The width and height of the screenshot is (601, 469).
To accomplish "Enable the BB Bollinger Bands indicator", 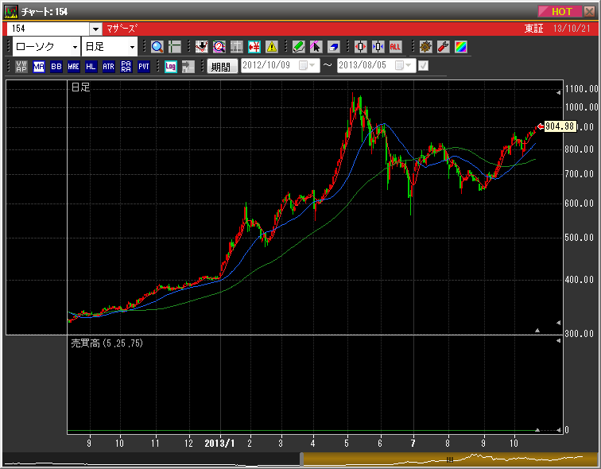I will pos(56,67).
